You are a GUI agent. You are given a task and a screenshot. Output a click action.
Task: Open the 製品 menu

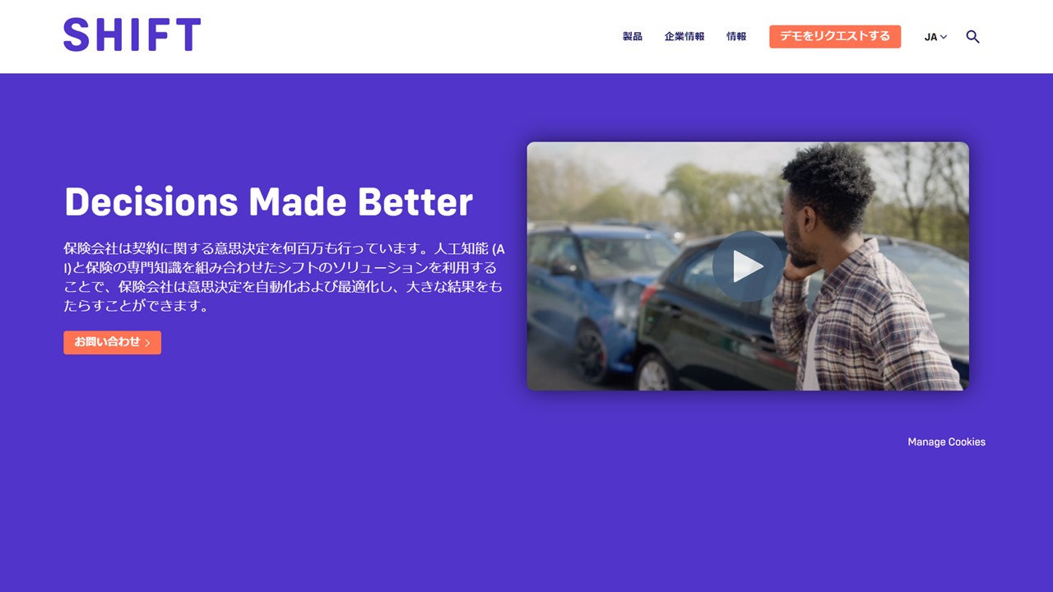(x=632, y=37)
